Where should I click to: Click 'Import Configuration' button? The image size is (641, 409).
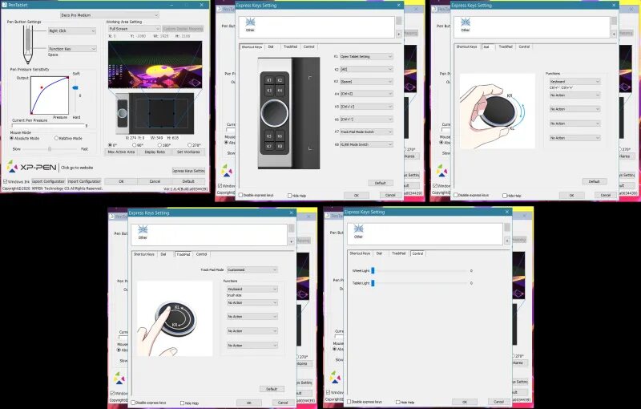[84, 181]
